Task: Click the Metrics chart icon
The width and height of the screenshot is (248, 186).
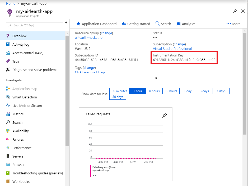Action: 8,114
